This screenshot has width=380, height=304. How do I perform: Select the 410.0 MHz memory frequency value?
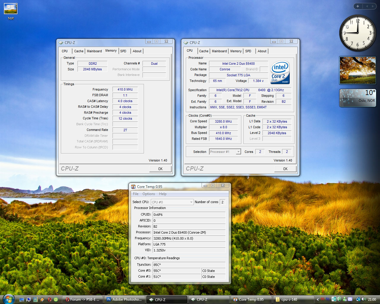click(125, 89)
